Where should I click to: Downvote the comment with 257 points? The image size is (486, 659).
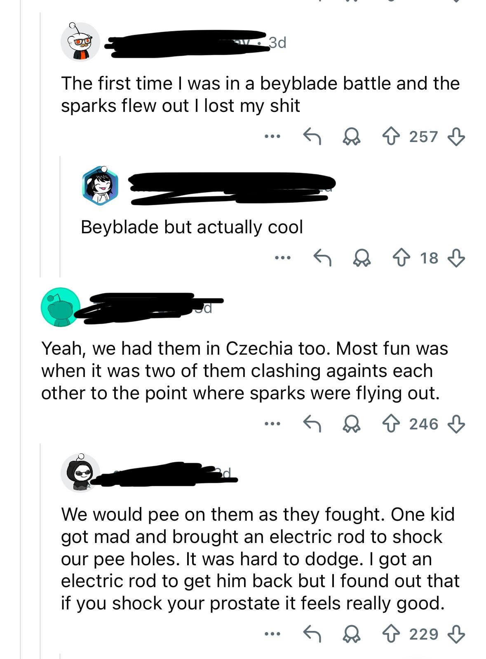[x=456, y=136]
